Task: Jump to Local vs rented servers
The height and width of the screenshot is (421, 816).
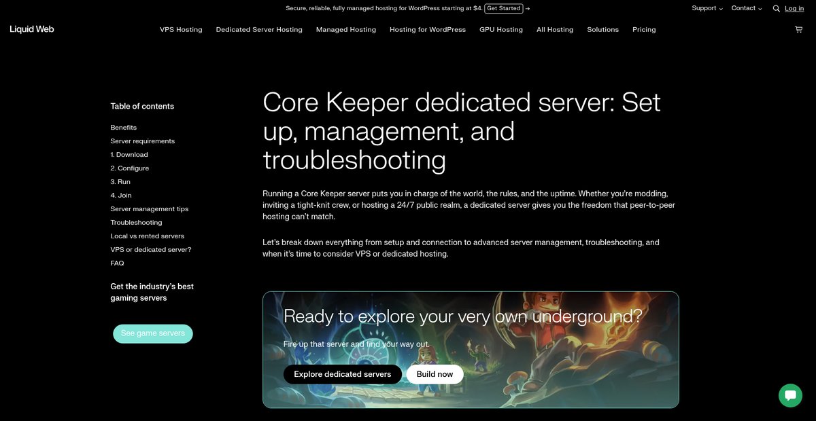Action: pyautogui.click(x=148, y=236)
